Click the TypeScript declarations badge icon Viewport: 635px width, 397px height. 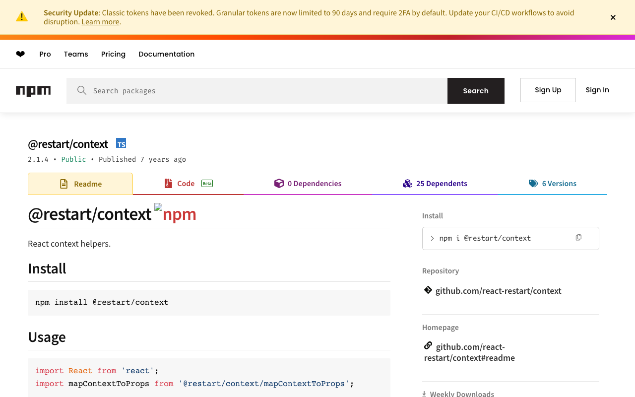point(121,143)
